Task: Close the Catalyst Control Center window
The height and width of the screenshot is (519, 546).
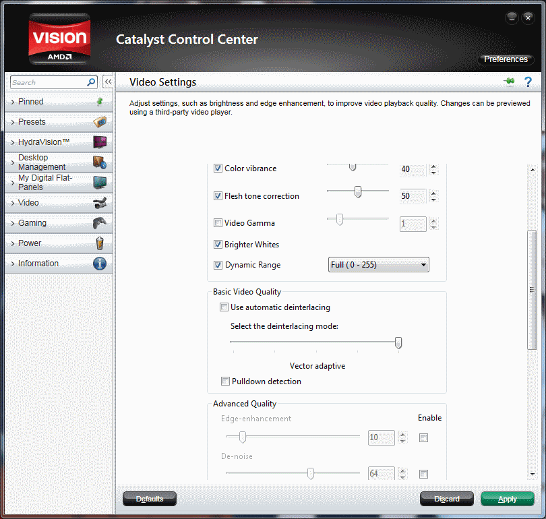Action: pyautogui.click(x=528, y=18)
